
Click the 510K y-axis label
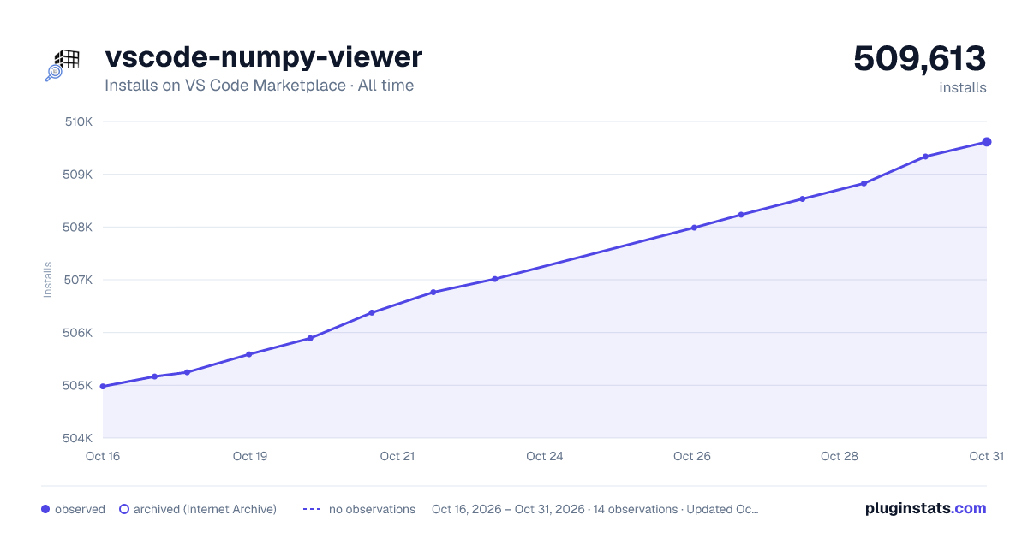tap(79, 121)
